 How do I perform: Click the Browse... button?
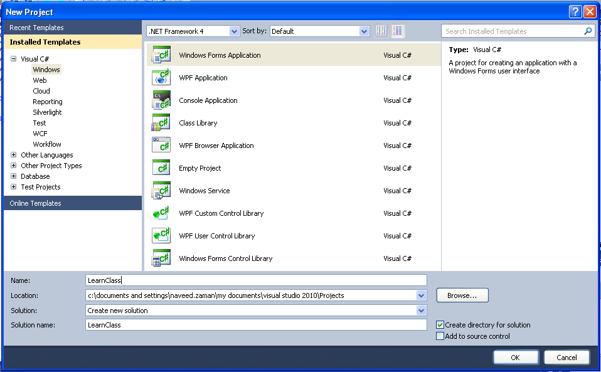[462, 295]
